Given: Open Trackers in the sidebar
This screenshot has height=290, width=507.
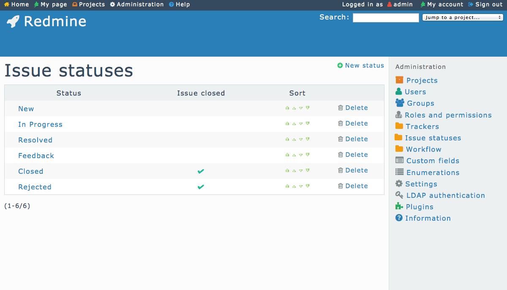Looking at the screenshot, I should 417,126.
